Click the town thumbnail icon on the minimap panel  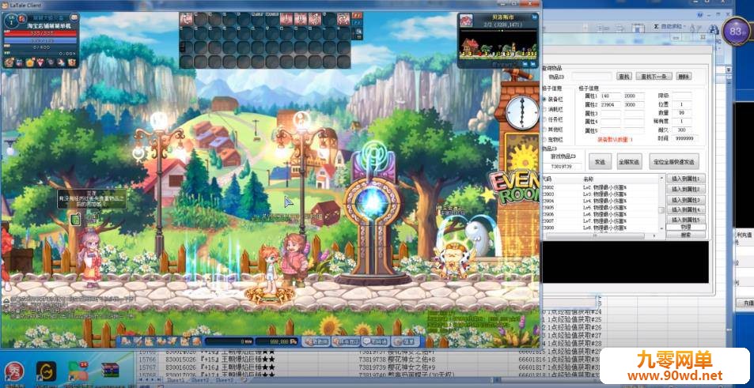[466, 21]
